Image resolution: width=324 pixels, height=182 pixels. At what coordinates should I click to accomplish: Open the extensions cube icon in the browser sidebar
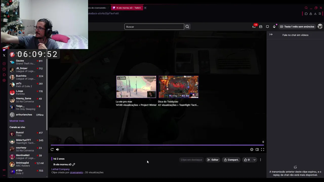point(4,75)
